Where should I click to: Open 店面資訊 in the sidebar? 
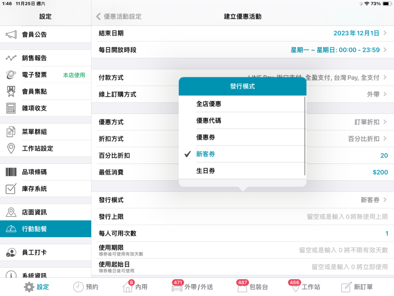pos(45,212)
